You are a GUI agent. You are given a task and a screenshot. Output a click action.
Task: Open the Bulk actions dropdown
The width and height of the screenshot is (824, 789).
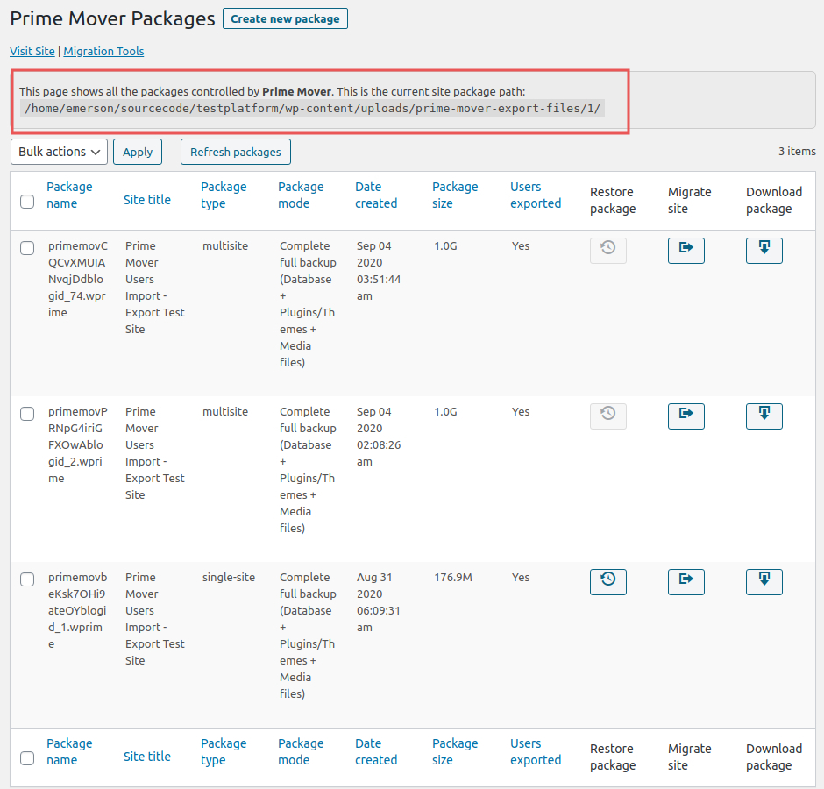pyautogui.click(x=59, y=152)
